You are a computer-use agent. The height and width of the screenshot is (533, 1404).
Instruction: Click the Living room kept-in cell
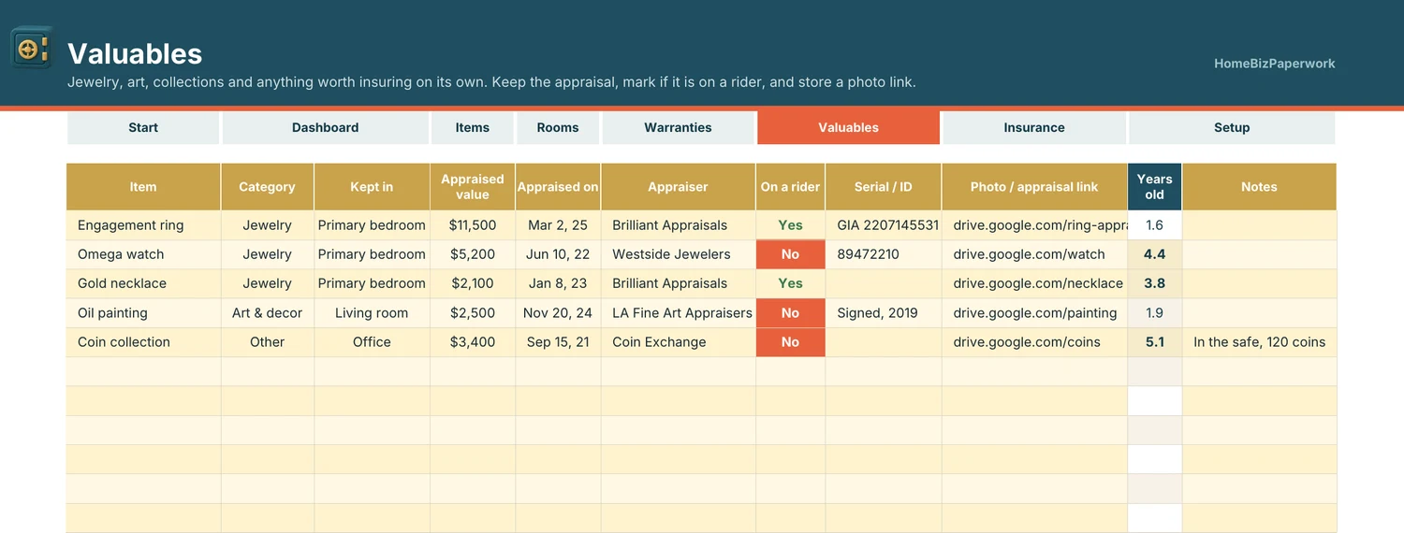click(372, 313)
